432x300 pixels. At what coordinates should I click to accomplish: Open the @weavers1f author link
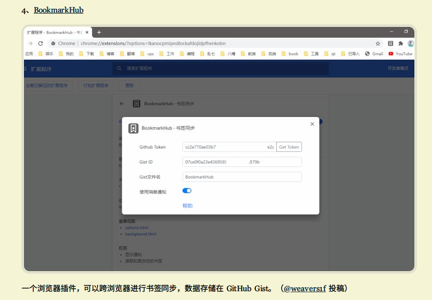coord(305,288)
